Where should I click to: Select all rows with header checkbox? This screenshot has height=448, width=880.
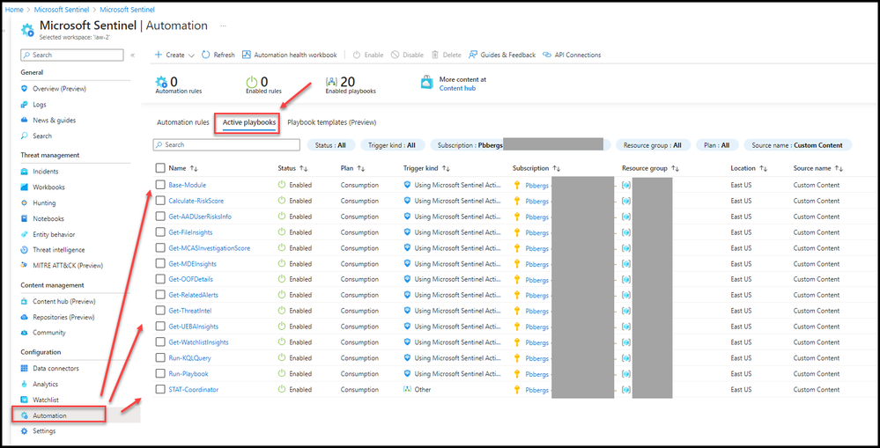pyautogui.click(x=160, y=167)
